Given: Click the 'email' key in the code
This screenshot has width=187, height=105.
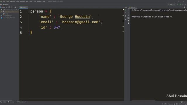Looking at the screenshot, I should (x=46, y=22).
